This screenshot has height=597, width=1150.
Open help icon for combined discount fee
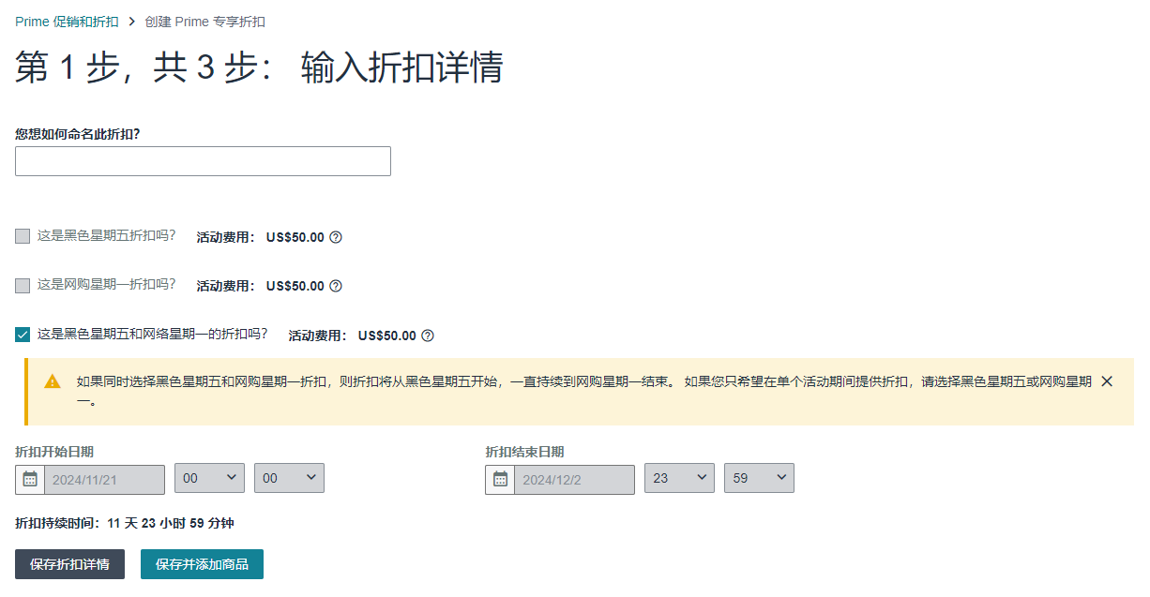tap(428, 336)
